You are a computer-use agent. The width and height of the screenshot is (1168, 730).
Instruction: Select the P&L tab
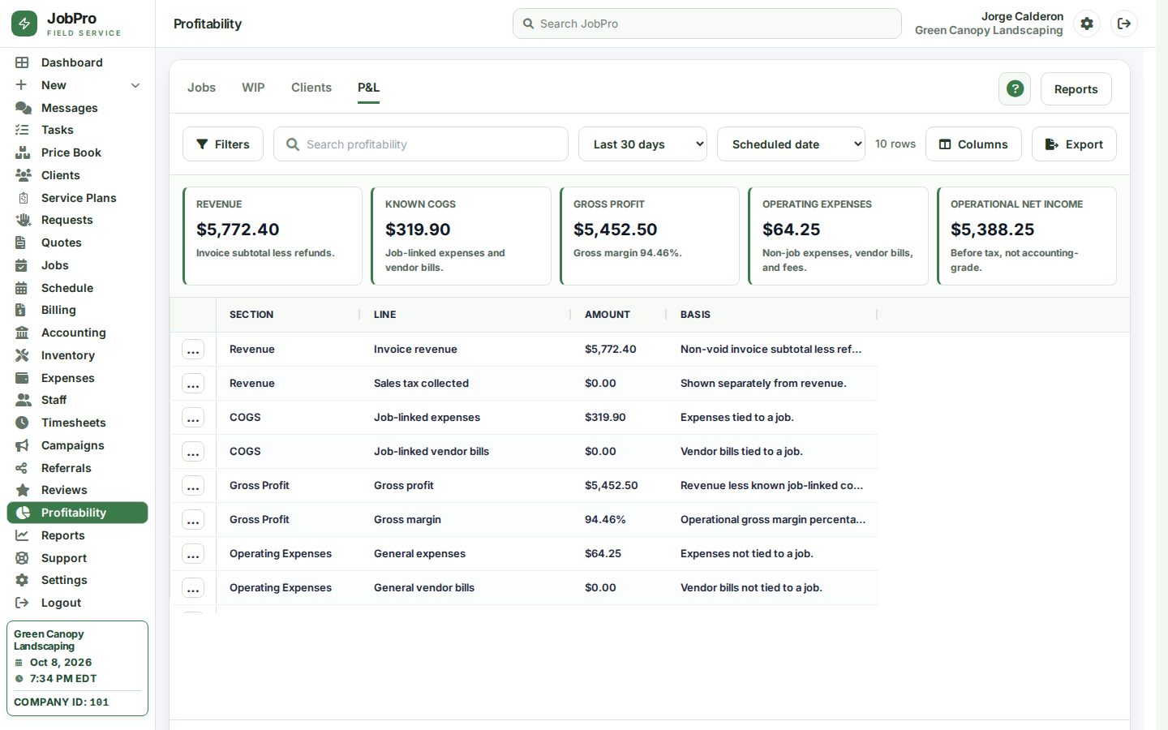pos(368,88)
